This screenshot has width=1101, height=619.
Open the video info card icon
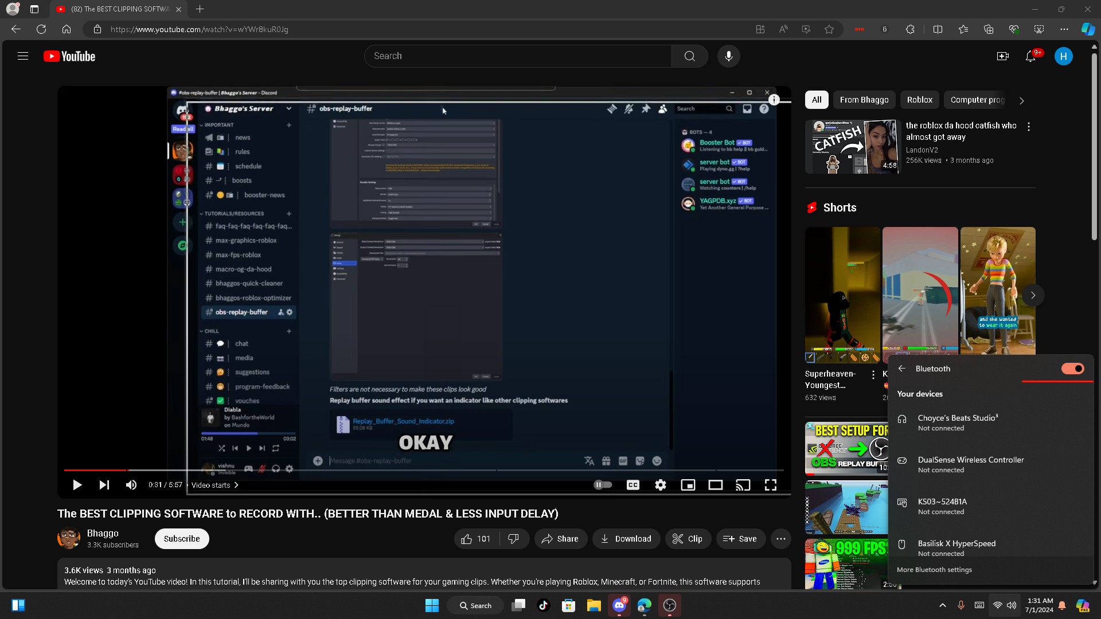tap(774, 100)
